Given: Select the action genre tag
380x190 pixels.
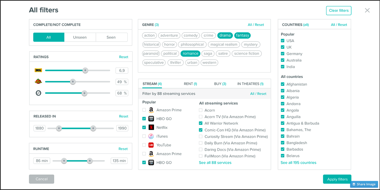Looking at the screenshot, I should (x=149, y=35).
